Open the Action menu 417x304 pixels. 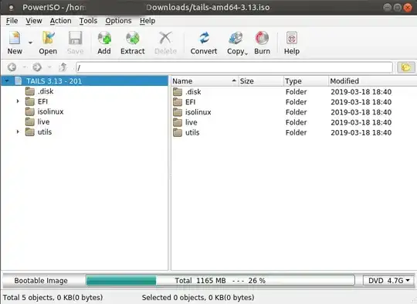pyautogui.click(x=61, y=21)
